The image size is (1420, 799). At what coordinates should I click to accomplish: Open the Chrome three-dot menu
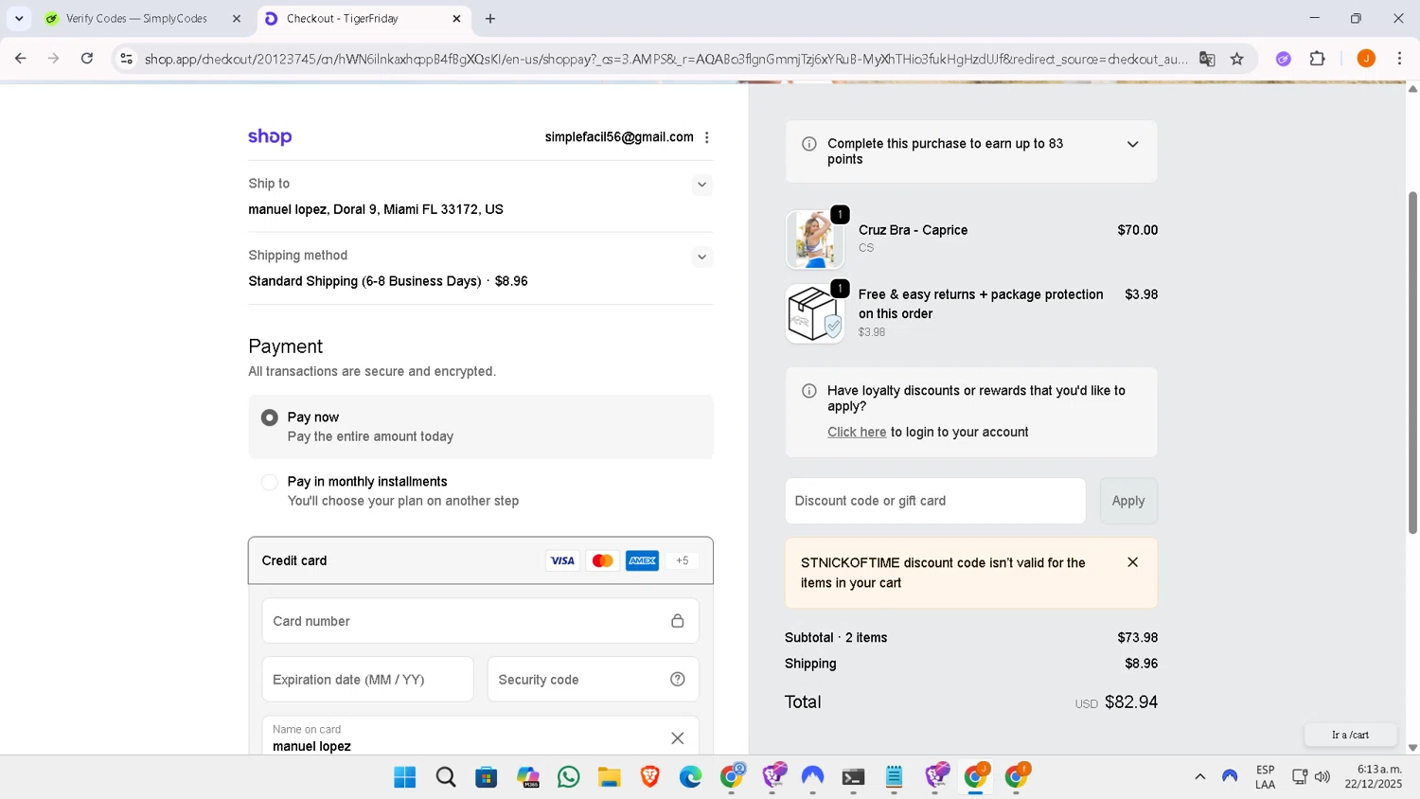coord(1399,59)
